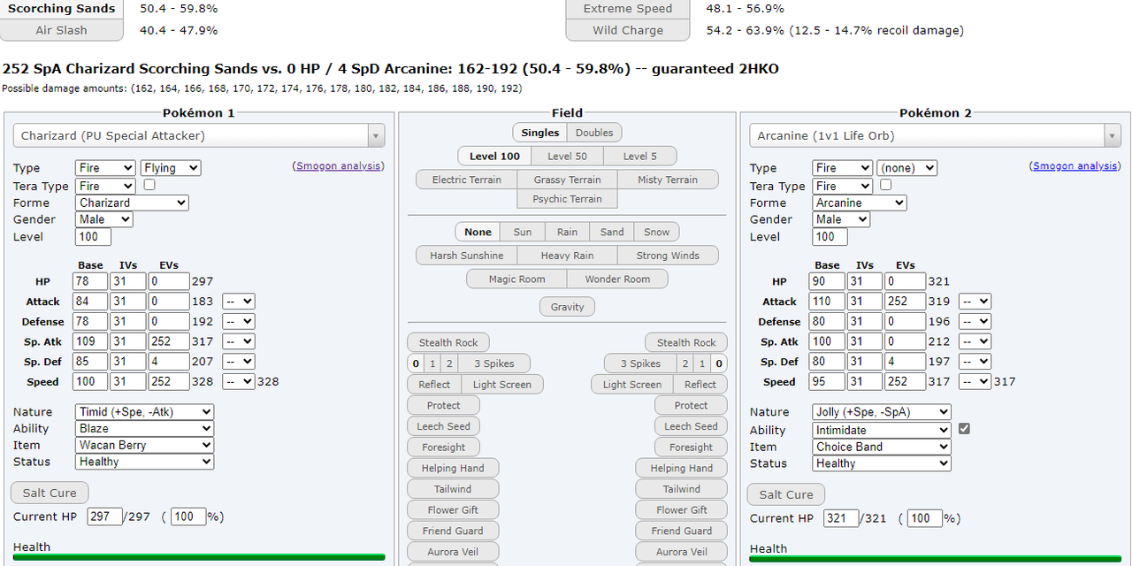Image resolution: width=1132 pixels, height=566 pixels.
Task: Switch to Singles format
Action: (x=539, y=133)
